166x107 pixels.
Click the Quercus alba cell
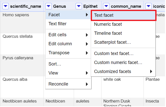click(x=22, y=87)
